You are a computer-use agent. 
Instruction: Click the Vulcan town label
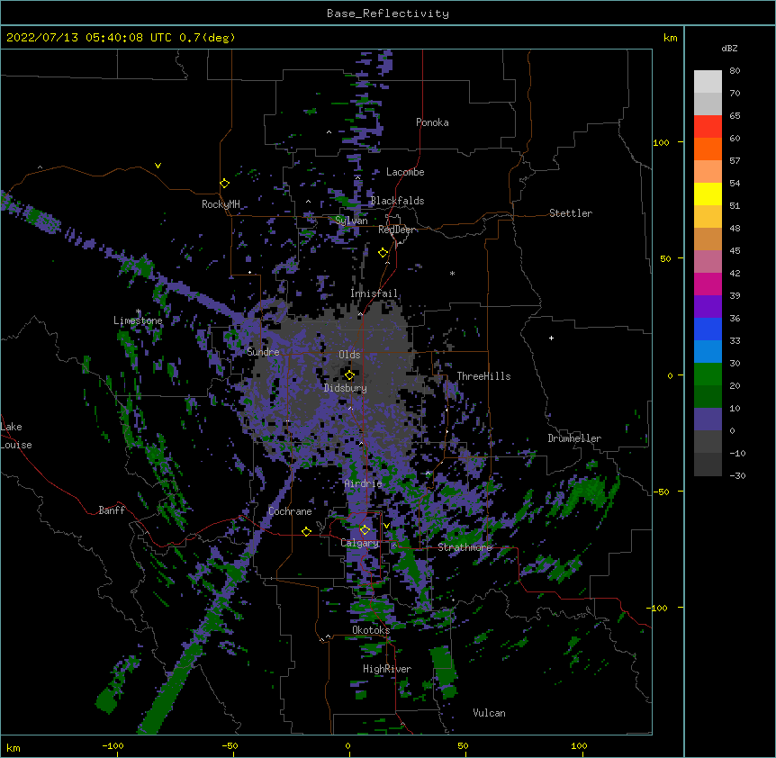[x=489, y=713]
